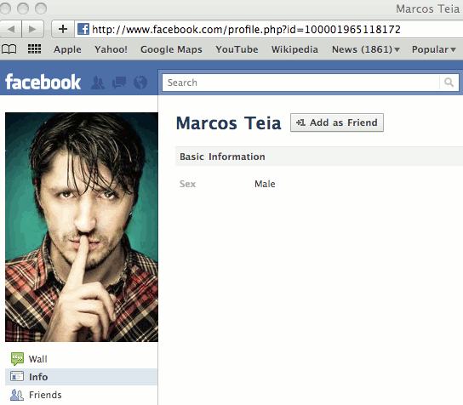Screen dimensions: 463x405
Task: Switch to the Wall tab
Action: pos(81,359)
